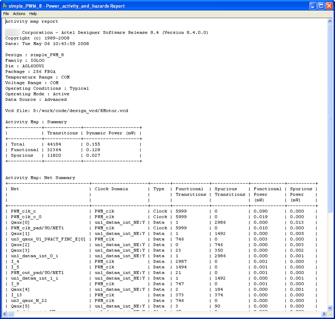Click empty vertical scrollbar track below thumb
This screenshot has width=335, height=319.
coord(330,261)
